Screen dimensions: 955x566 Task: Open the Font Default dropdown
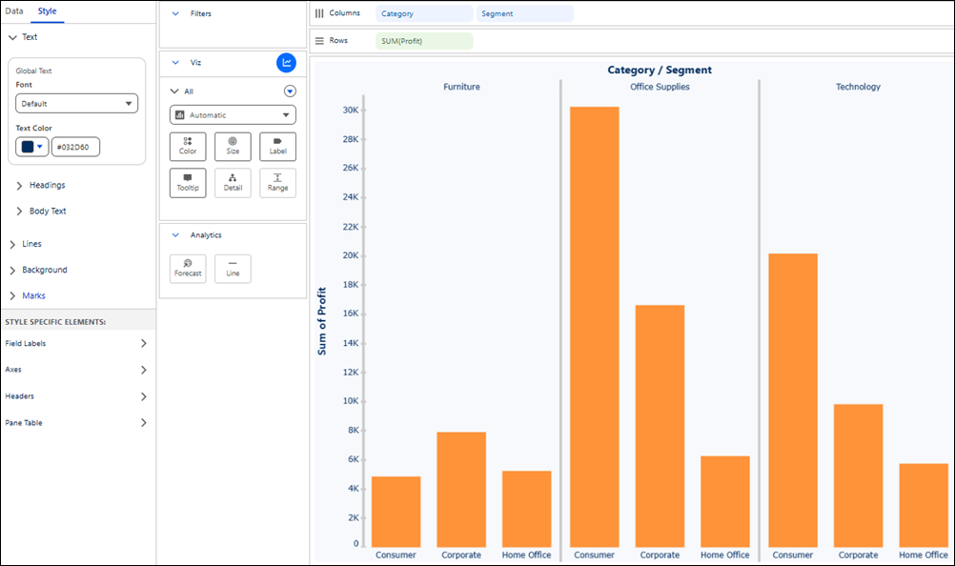coord(77,104)
